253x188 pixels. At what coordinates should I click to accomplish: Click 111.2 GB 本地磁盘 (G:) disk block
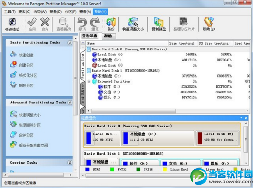click(158, 138)
